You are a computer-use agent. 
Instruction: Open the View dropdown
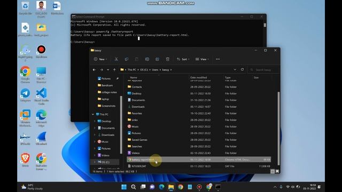pos(202,59)
